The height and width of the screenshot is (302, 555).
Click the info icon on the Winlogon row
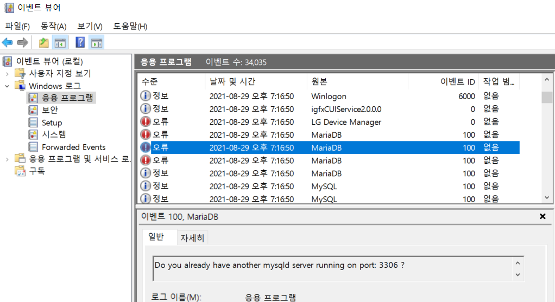click(145, 96)
